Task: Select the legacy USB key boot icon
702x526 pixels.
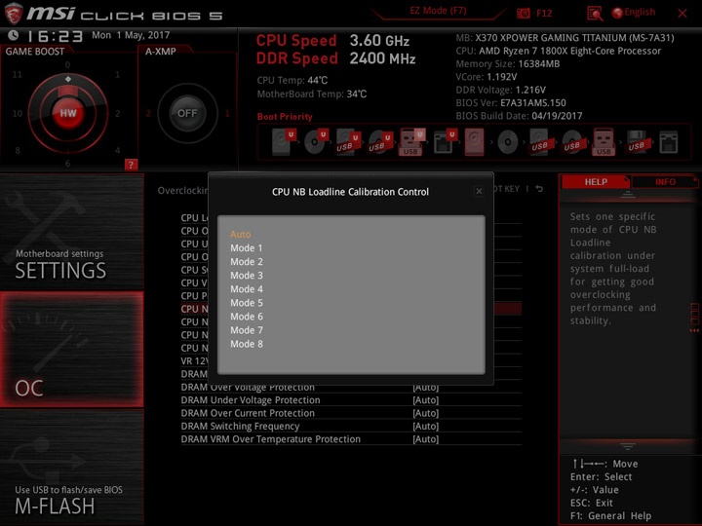Action: point(604,142)
